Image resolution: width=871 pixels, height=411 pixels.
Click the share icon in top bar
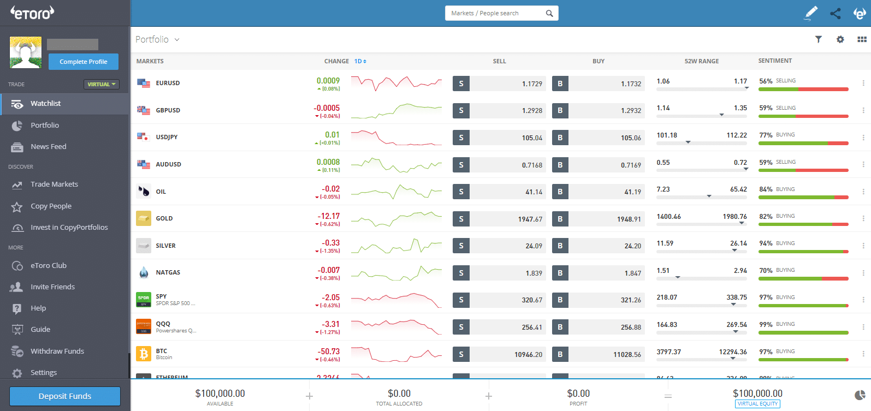pos(836,13)
